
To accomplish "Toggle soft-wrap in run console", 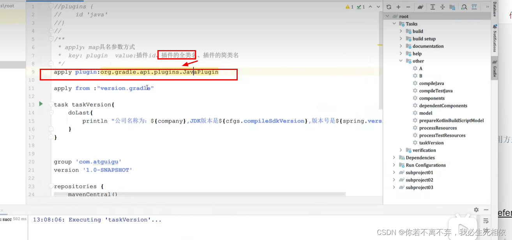I will pyautogui.click(x=486, y=221).
